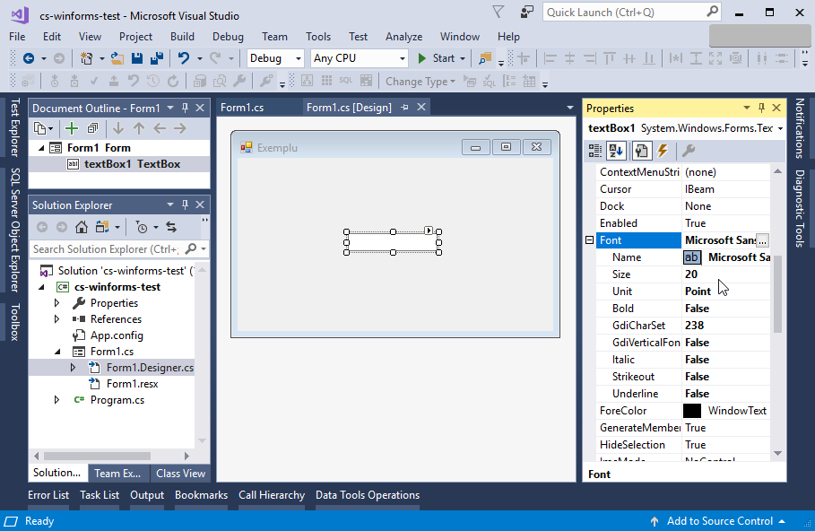Click the Open File folder icon
Viewport: 815px width, 531px height.
117,58
